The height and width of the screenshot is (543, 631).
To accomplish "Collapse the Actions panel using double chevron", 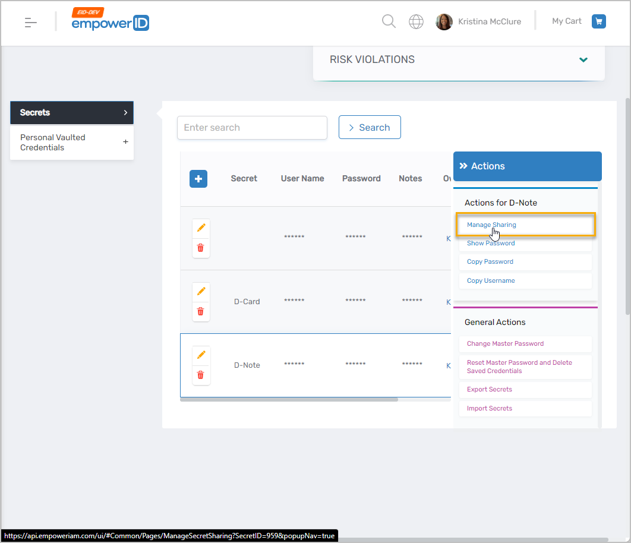I will click(463, 166).
